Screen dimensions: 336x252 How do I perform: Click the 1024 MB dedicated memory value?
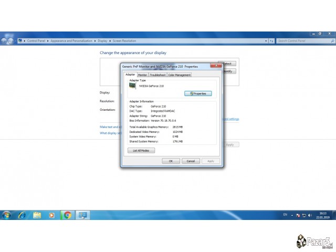pos(177,132)
